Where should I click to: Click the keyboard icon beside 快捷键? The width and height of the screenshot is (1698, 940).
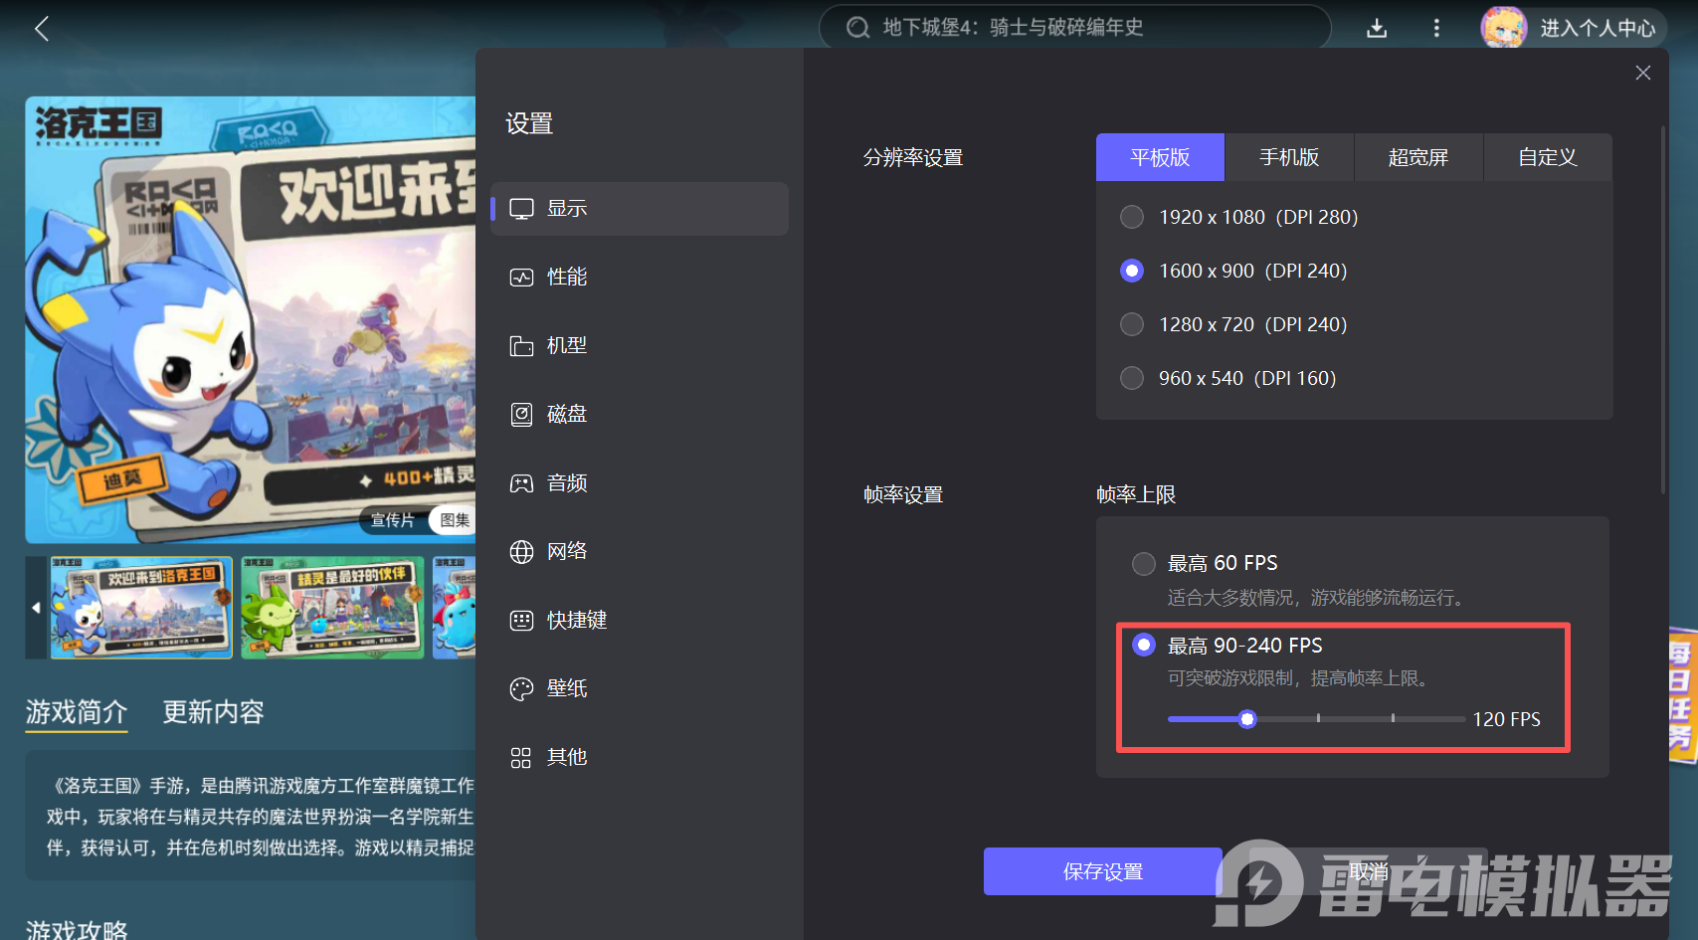click(522, 621)
